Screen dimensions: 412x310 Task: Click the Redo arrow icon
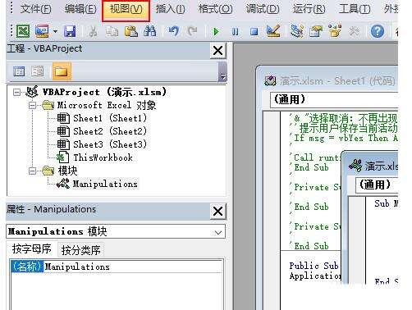coord(192,31)
